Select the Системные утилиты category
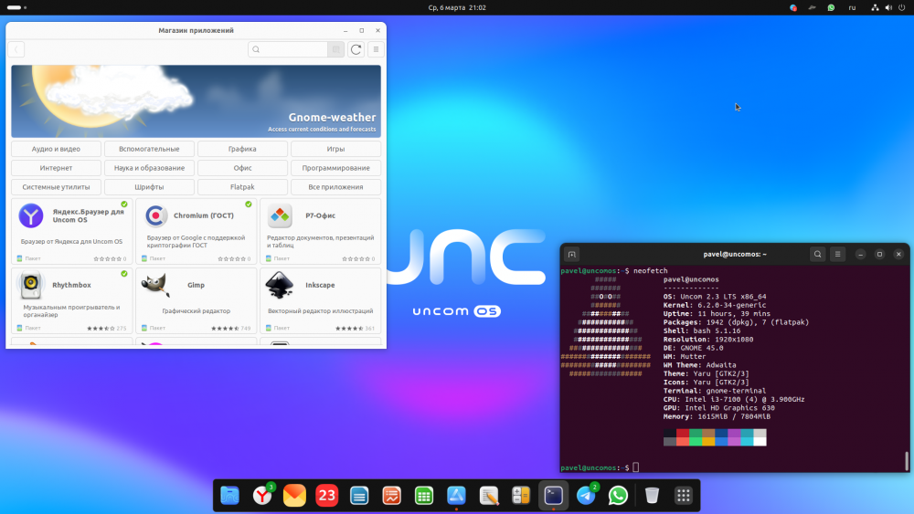This screenshot has width=914, height=514. pyautogui.click(x=56, y=187)
